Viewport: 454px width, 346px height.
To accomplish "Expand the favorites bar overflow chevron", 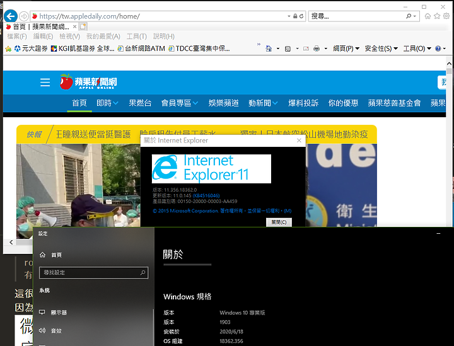I will pos(259,44).
